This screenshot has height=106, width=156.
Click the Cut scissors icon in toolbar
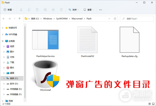(21, 10)
